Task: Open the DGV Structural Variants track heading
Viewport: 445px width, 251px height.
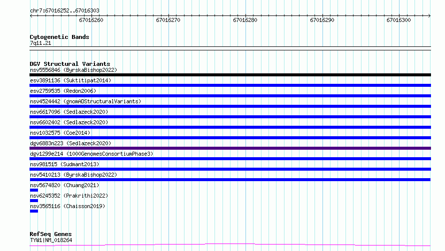Action: [x=70, y=64]
